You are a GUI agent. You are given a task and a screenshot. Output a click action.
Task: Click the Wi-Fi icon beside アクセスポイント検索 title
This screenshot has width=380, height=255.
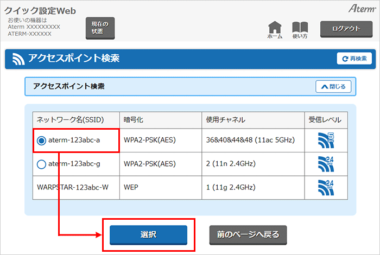pos(20,59)
